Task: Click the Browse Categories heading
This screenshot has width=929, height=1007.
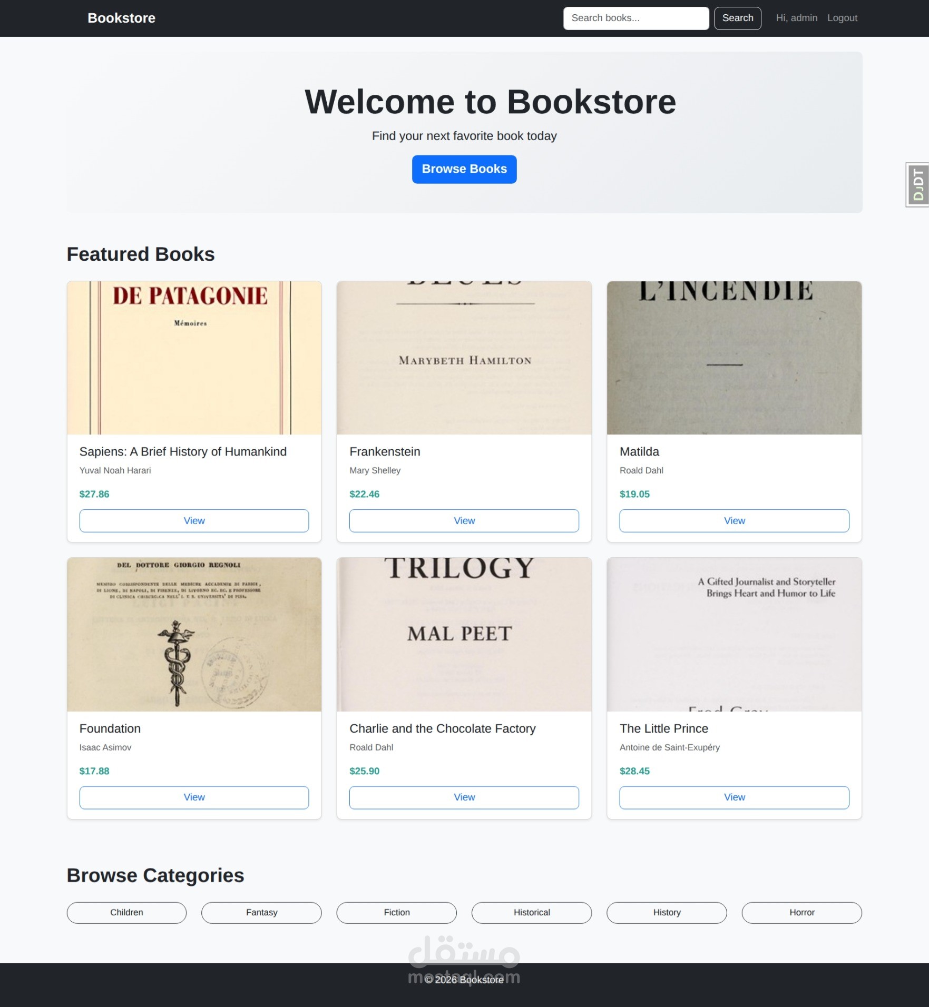Action: (x=155, y=875)
